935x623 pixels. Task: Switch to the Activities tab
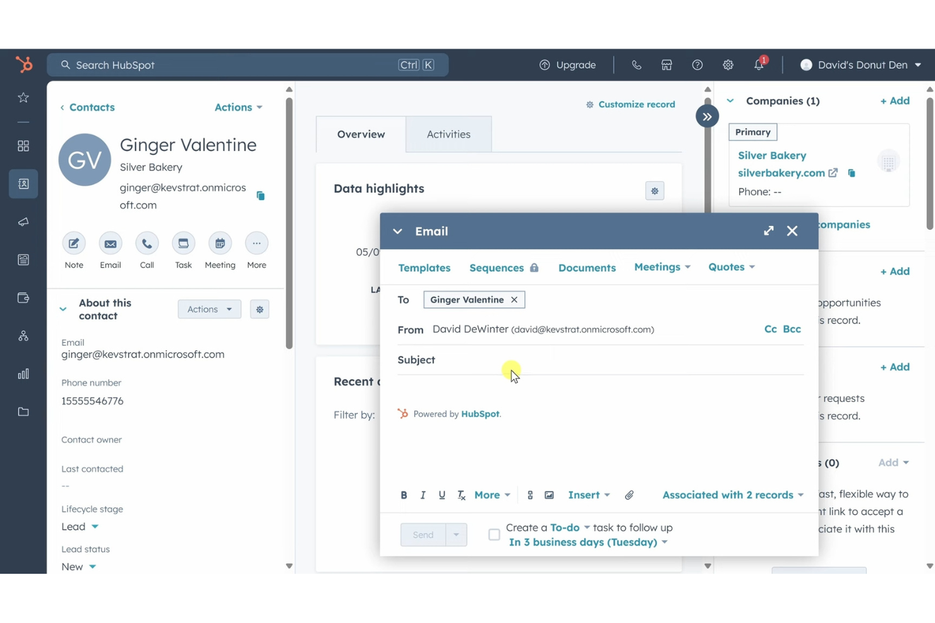[x=448, y=134]
